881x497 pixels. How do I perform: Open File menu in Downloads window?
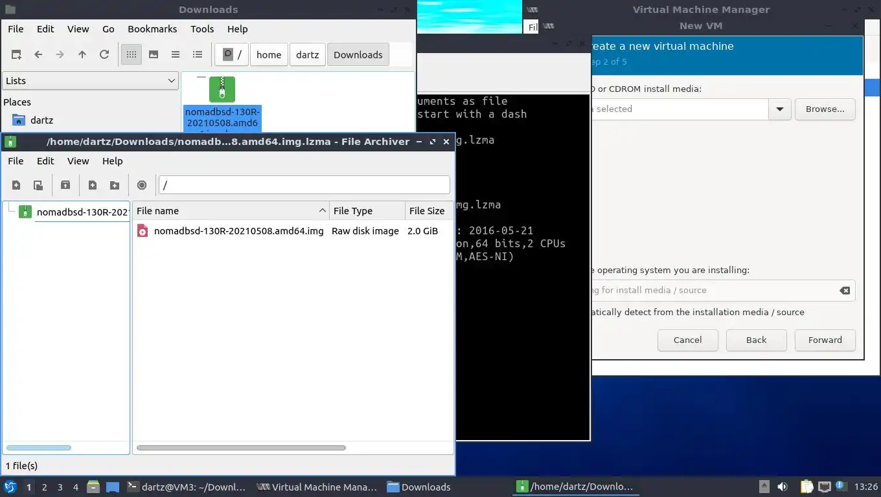pos(16,29)
